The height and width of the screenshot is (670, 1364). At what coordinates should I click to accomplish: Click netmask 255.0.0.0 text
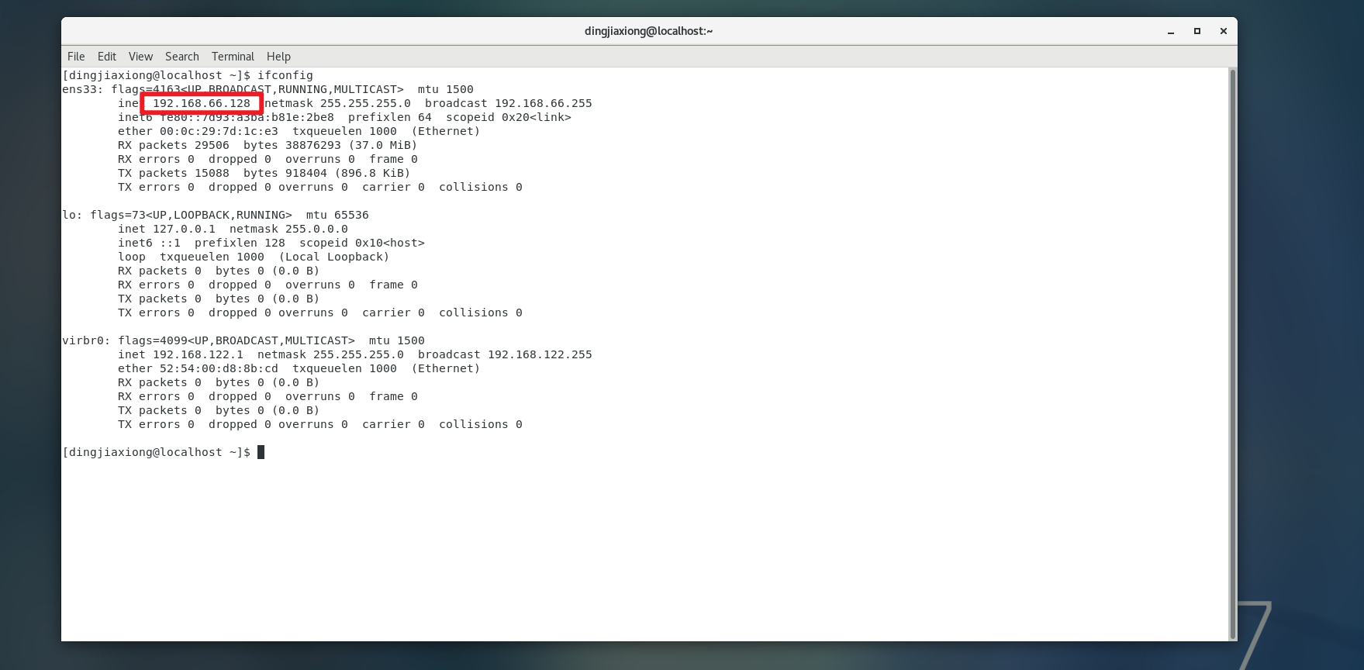coord(288,229)
